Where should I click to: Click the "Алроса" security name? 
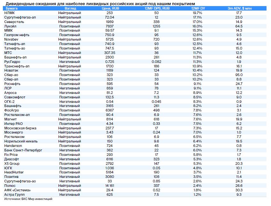10,93
